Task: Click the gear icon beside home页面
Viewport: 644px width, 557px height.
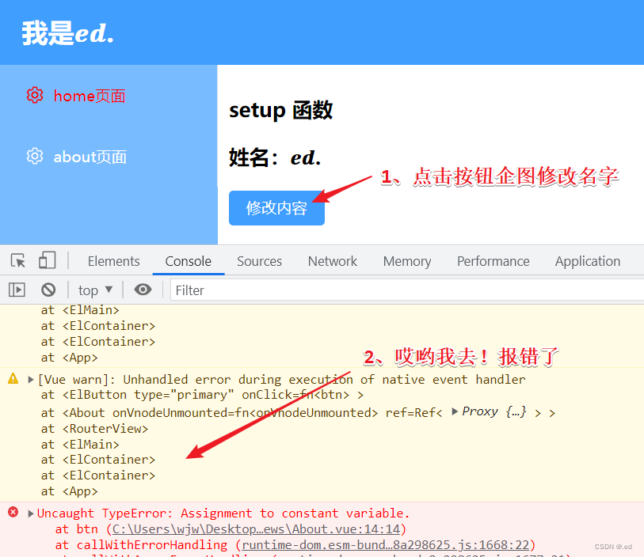Action: click(x=34, y=96)
